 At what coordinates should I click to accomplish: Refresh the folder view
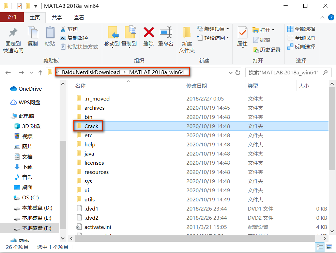point(238,72)
